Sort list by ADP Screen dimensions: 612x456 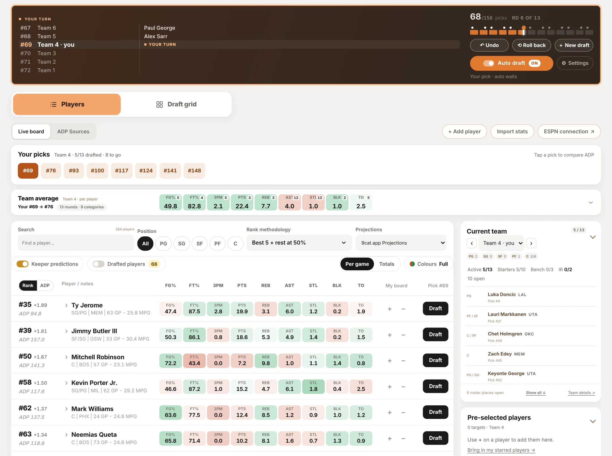(x=45, y=286)
